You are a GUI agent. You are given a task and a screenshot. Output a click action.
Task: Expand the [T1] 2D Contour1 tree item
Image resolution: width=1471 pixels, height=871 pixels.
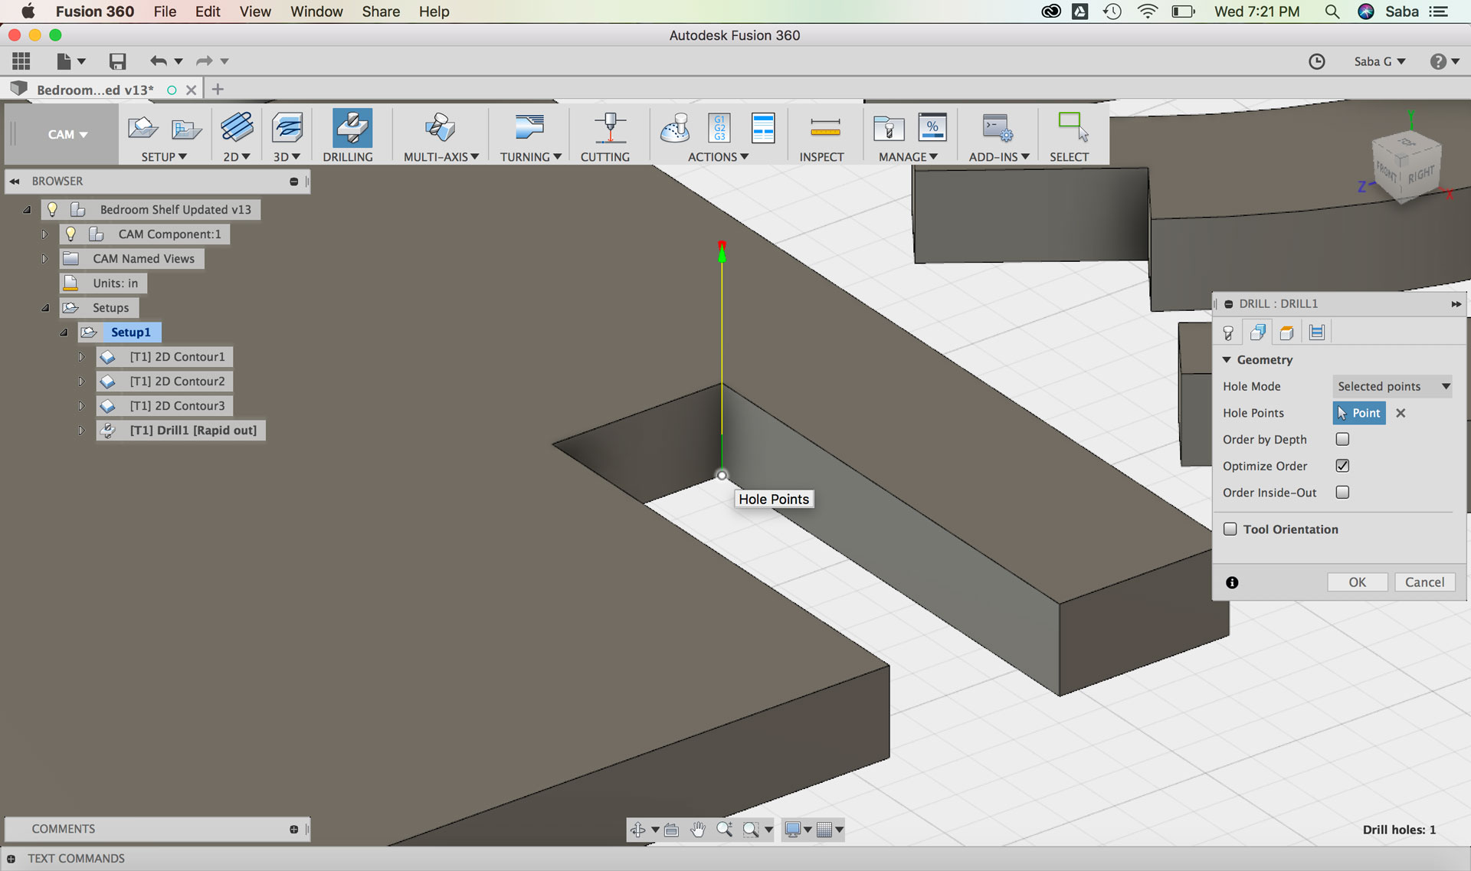point(81,357)
